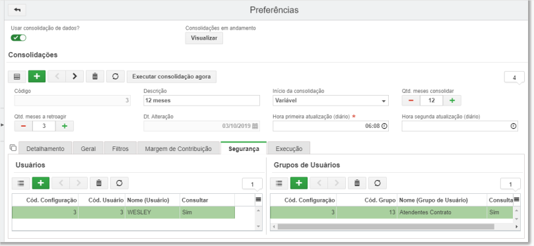Switch to the Filtros tab
Viewport: 534px width, 246px height.
[x=121, y=148]
